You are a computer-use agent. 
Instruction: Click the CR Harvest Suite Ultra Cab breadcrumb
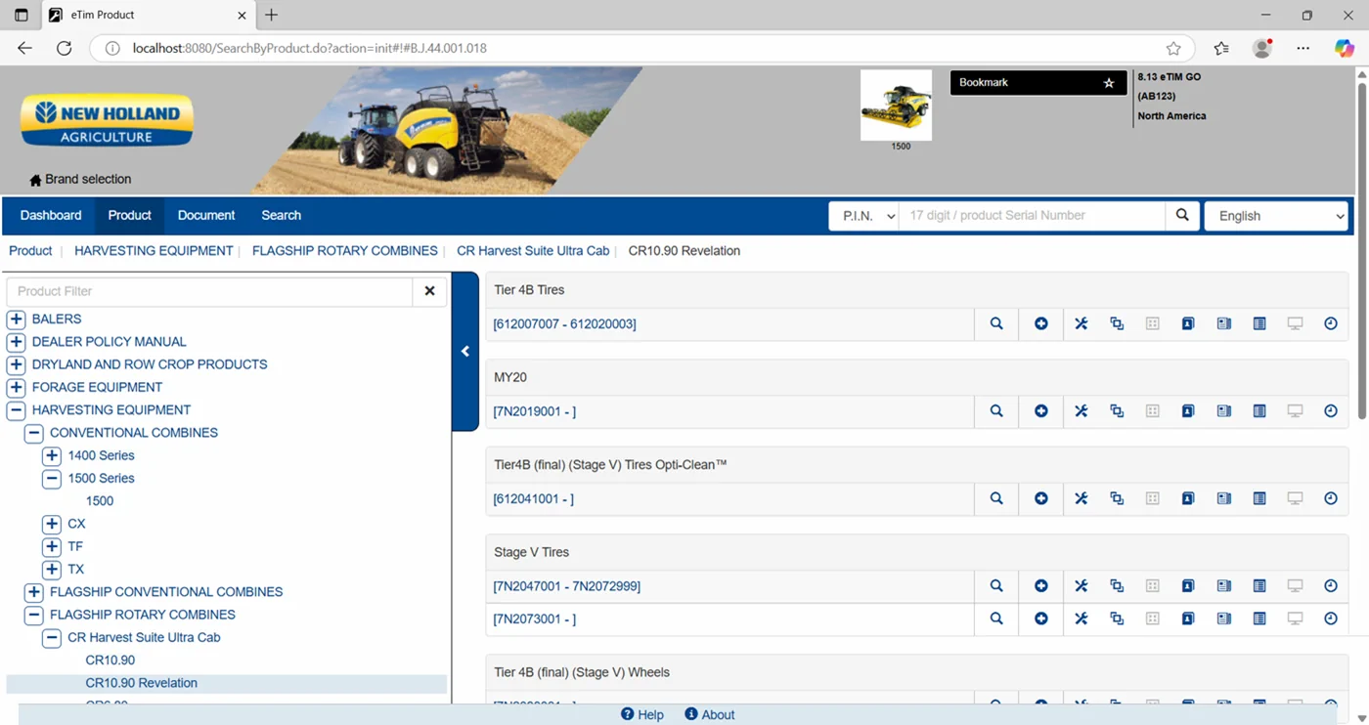click(x=533, y=251)
